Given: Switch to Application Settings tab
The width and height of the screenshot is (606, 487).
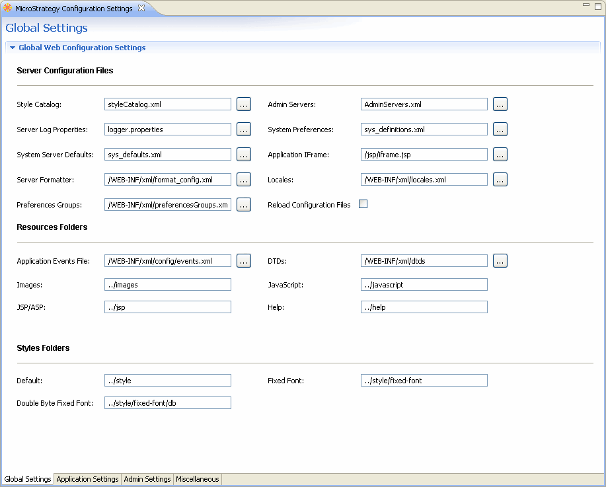Looking at the screenshot, I should tap(87, 479).
